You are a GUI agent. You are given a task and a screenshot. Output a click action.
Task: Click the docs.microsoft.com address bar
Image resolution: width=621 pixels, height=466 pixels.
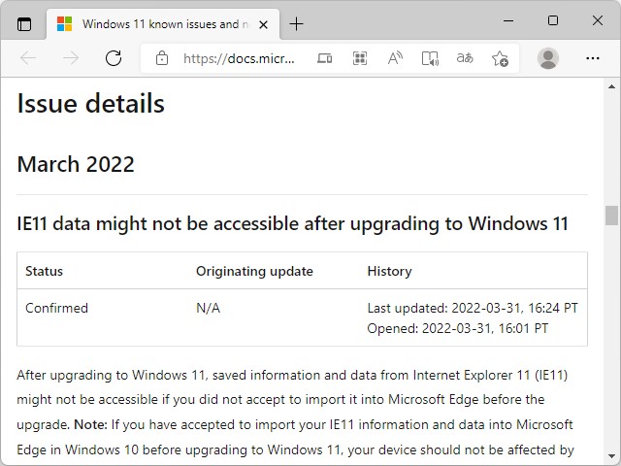point(239,58)
